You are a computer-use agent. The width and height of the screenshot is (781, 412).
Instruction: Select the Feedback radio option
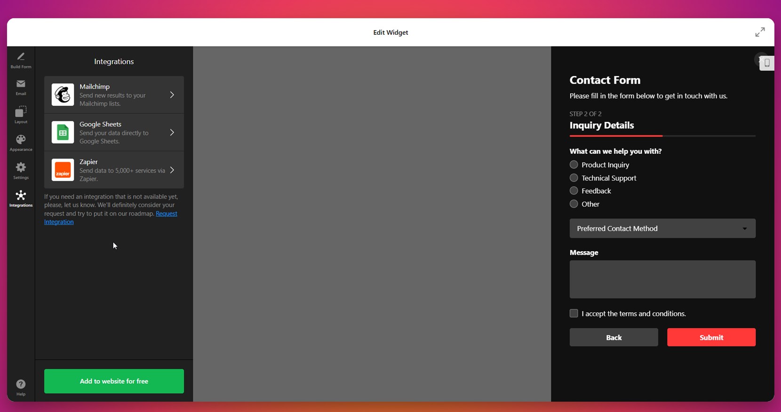click(x=574, y=191)
